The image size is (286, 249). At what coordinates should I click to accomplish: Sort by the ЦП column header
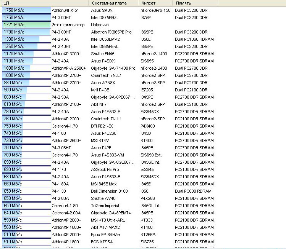click(x=44, y=3)
